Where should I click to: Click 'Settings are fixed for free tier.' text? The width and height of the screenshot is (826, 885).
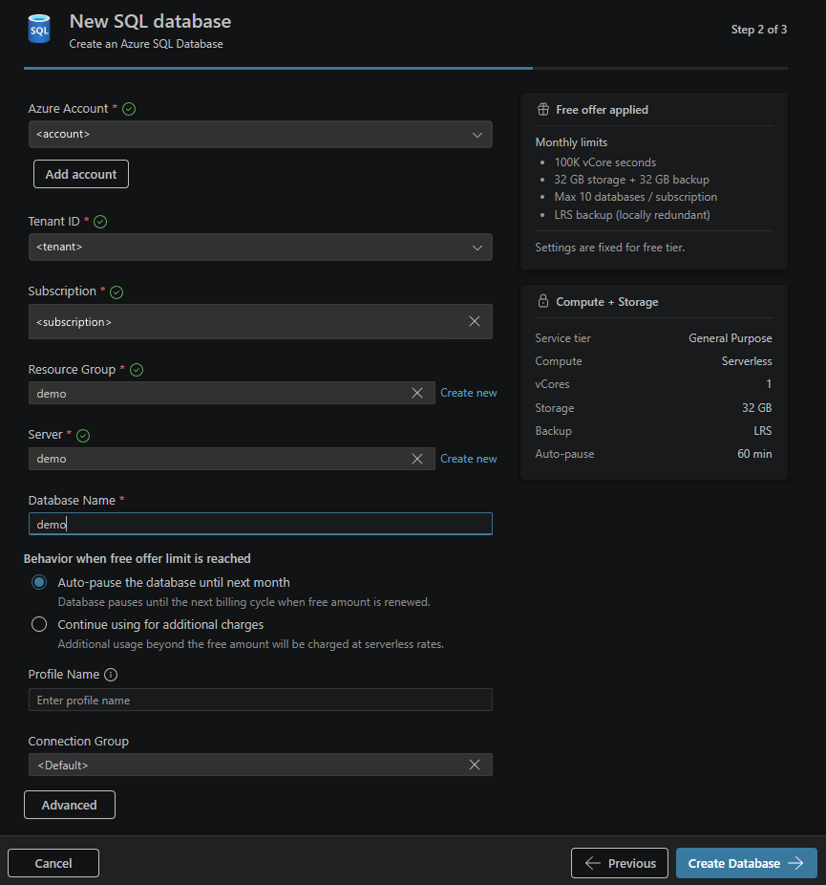coord(609,248)
